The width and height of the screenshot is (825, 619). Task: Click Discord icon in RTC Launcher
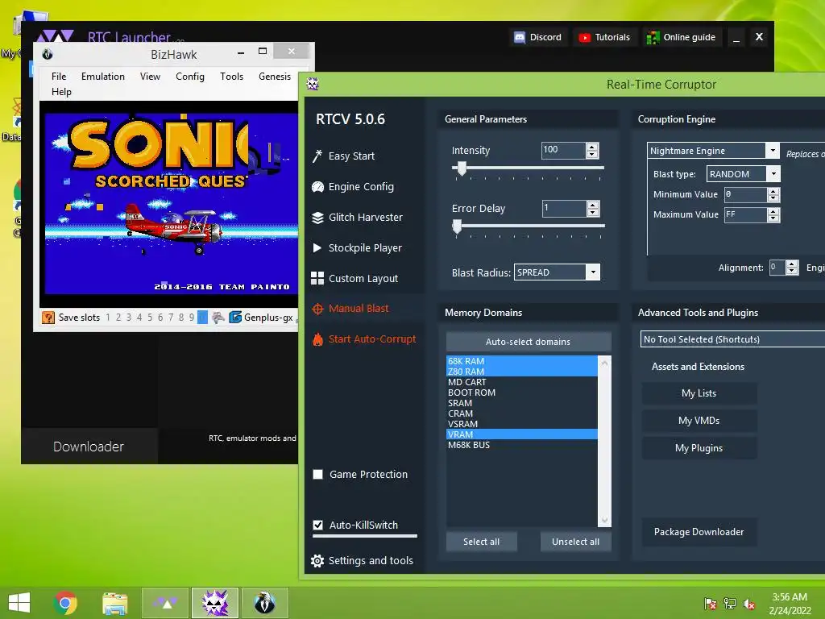[x=520, y=37]
